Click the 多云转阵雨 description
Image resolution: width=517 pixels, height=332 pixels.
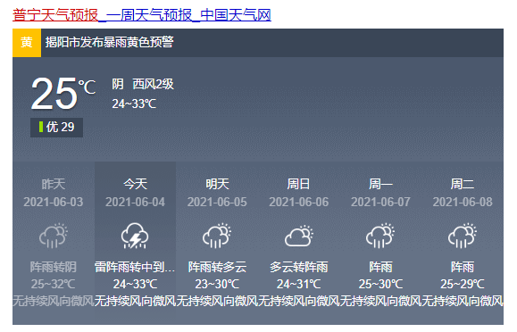pyautogui.click(x=299, y=267)
